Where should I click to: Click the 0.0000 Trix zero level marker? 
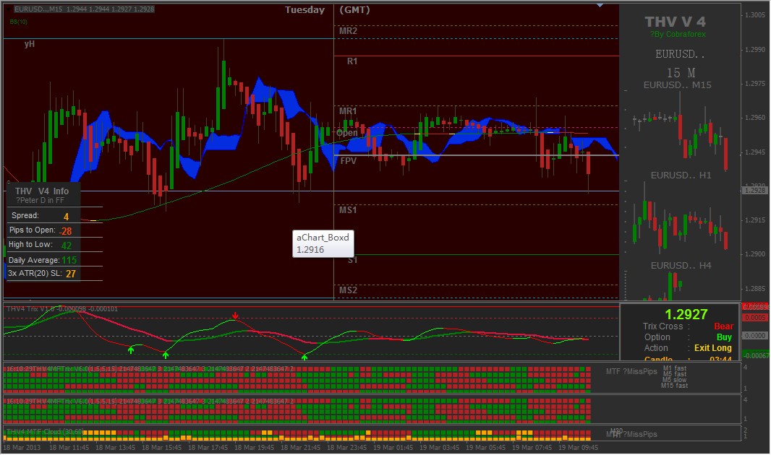pos(755,336)
